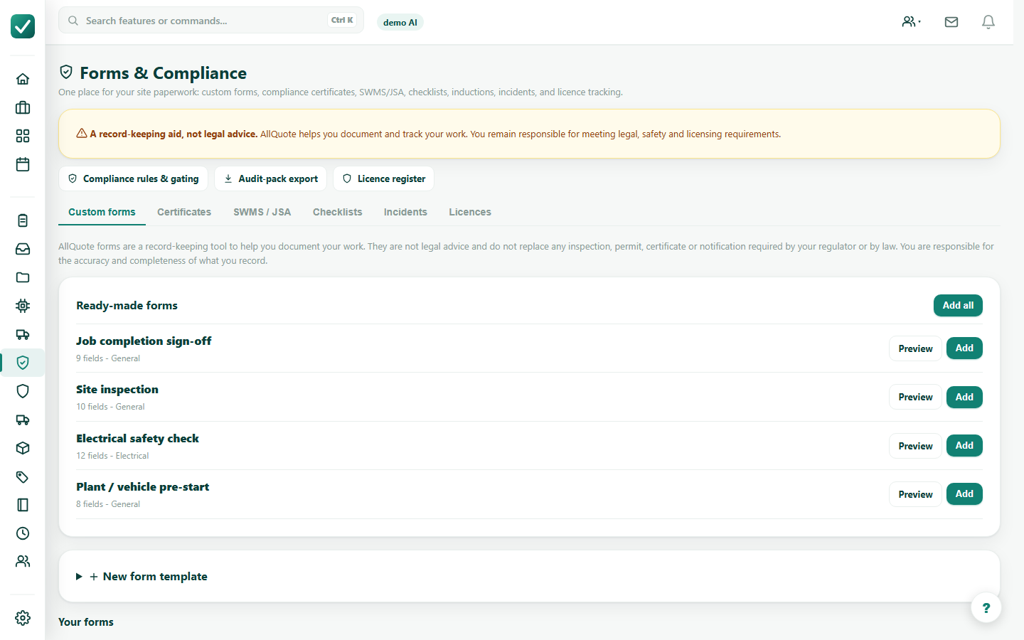
Task: Preview the Electrical safety check form
Action: pyautogui.click(x=915, y=446)
